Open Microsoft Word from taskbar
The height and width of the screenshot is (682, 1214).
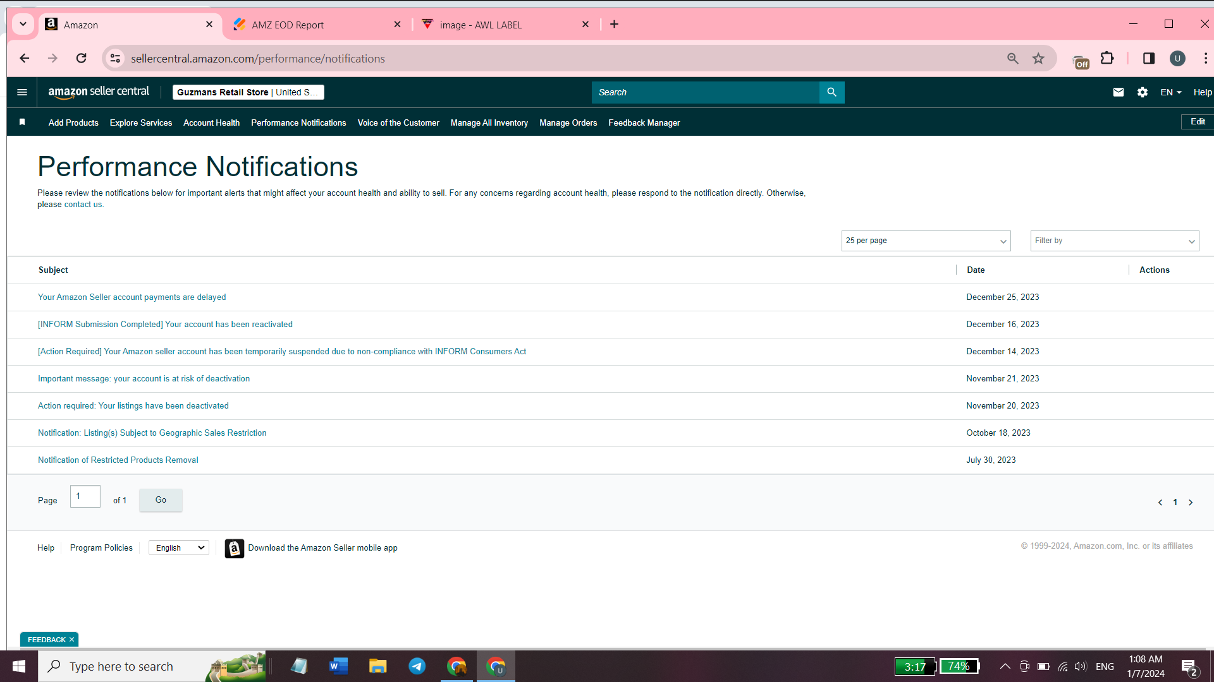(x=339, y=666)
